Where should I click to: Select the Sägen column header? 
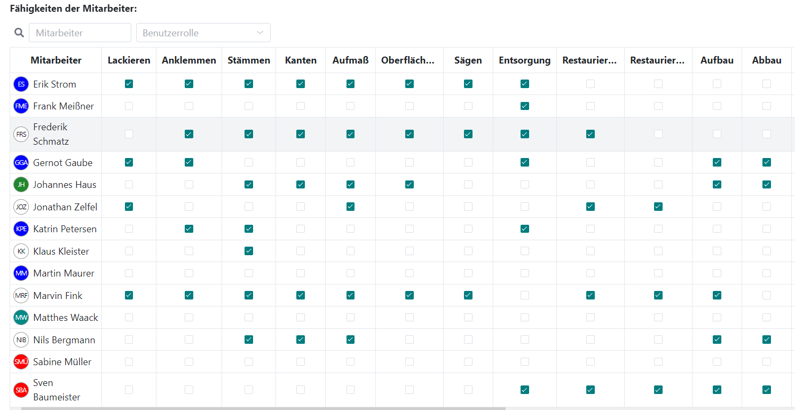468,60
